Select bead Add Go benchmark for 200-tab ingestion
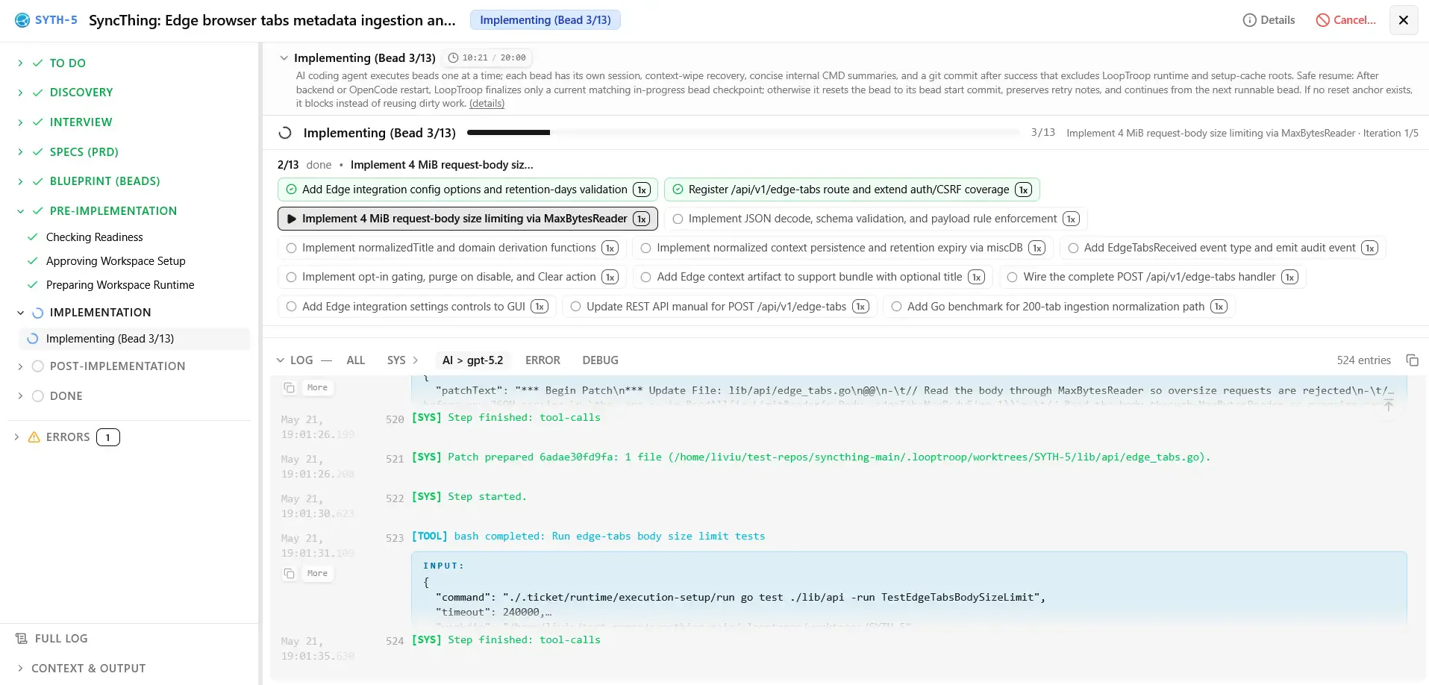 coord(1059,307)
